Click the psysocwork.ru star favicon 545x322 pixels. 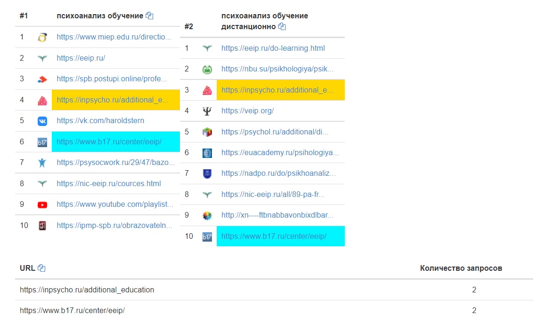[42, 163]
